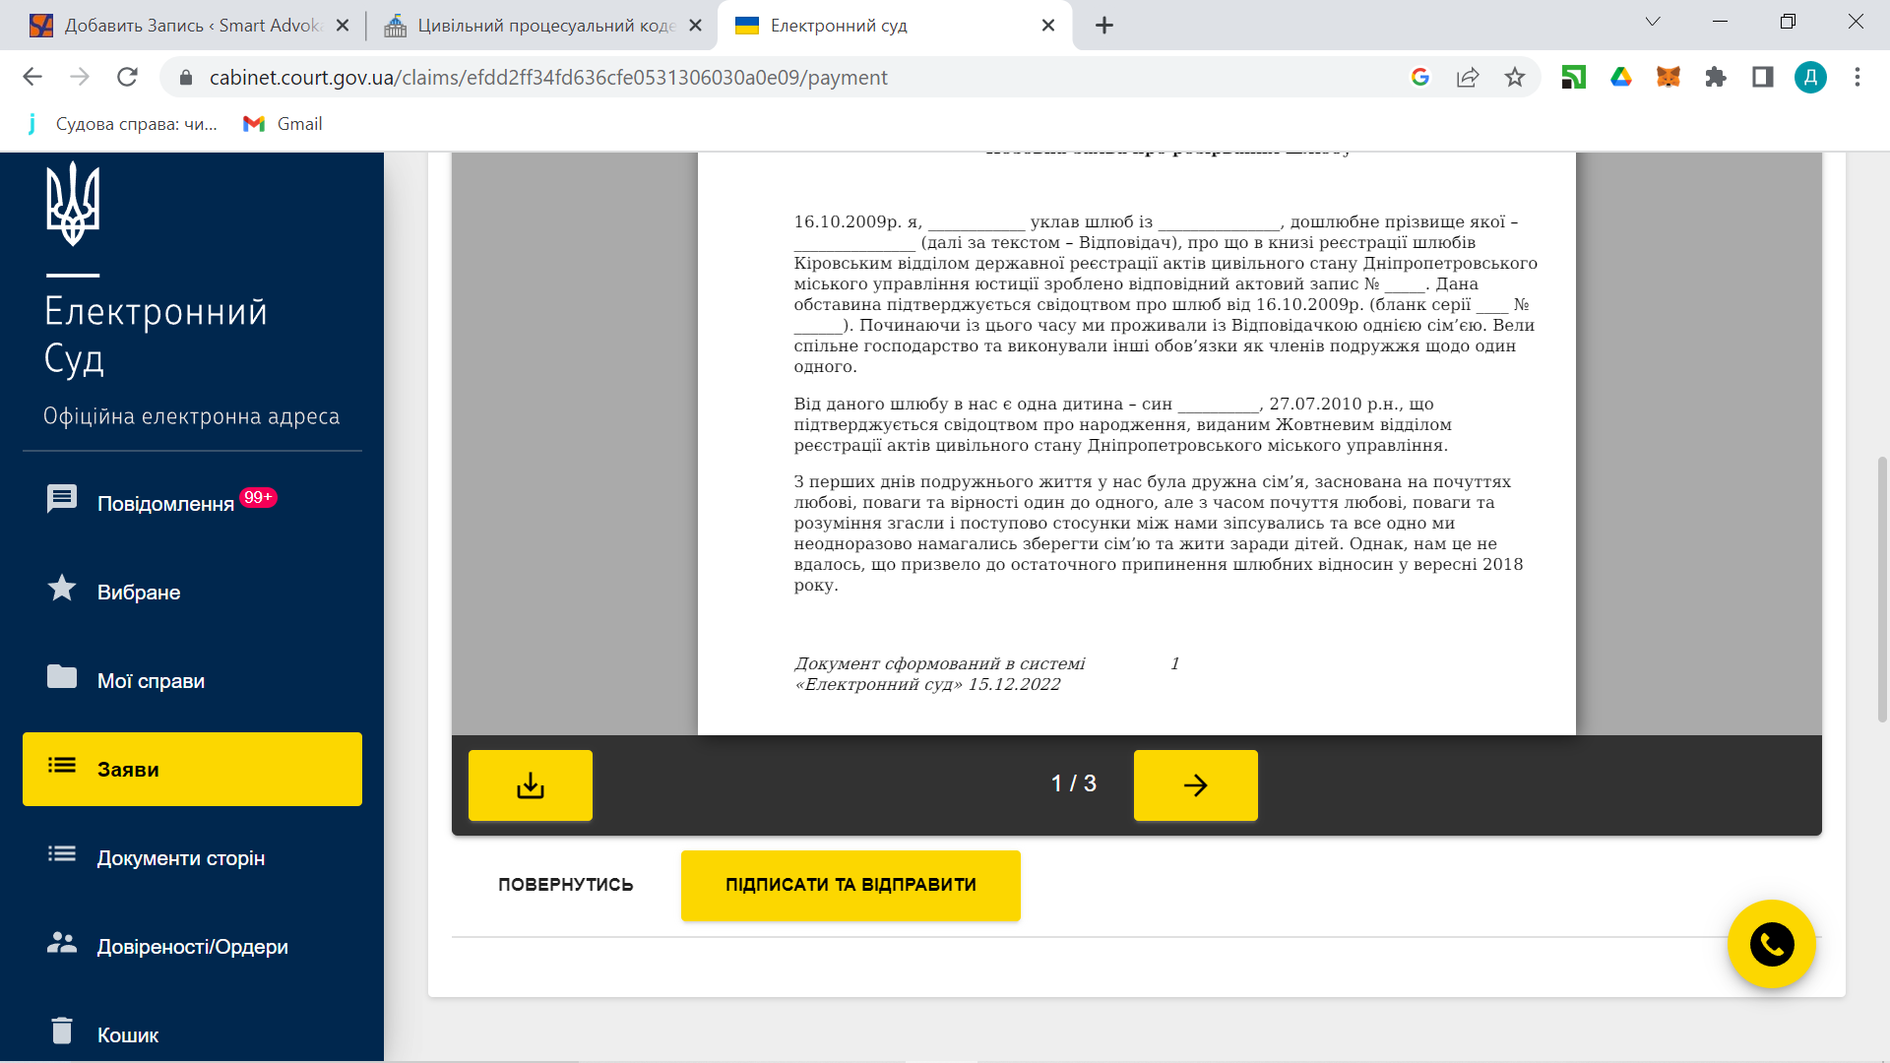Click ПОВЕРНУТИСЬ button
Screen dimensions: 1890x1063
pyautogui.click(x=565, y=885)
